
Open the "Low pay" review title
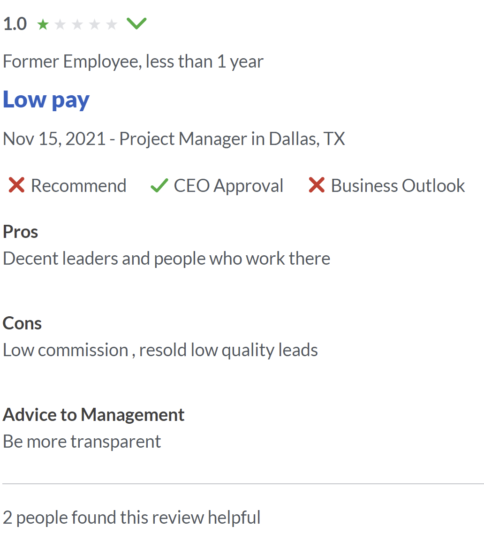(x=46, y=100)
